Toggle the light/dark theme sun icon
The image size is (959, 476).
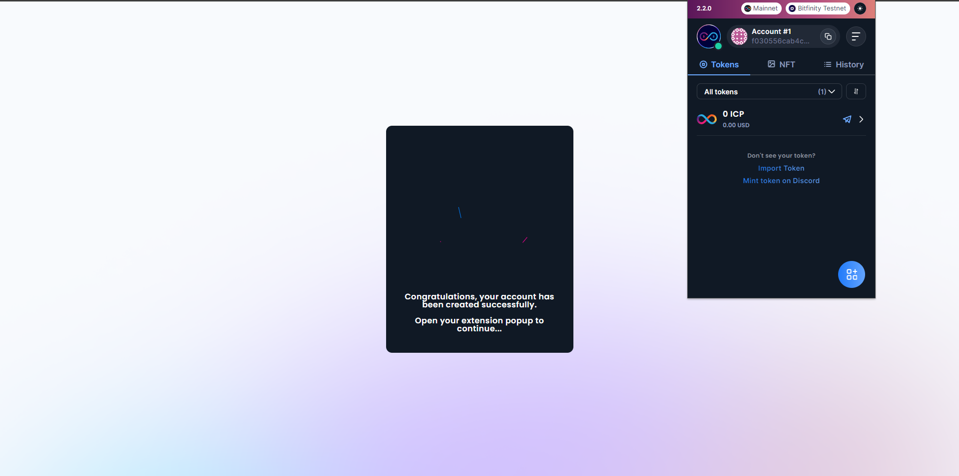point(860,8)
